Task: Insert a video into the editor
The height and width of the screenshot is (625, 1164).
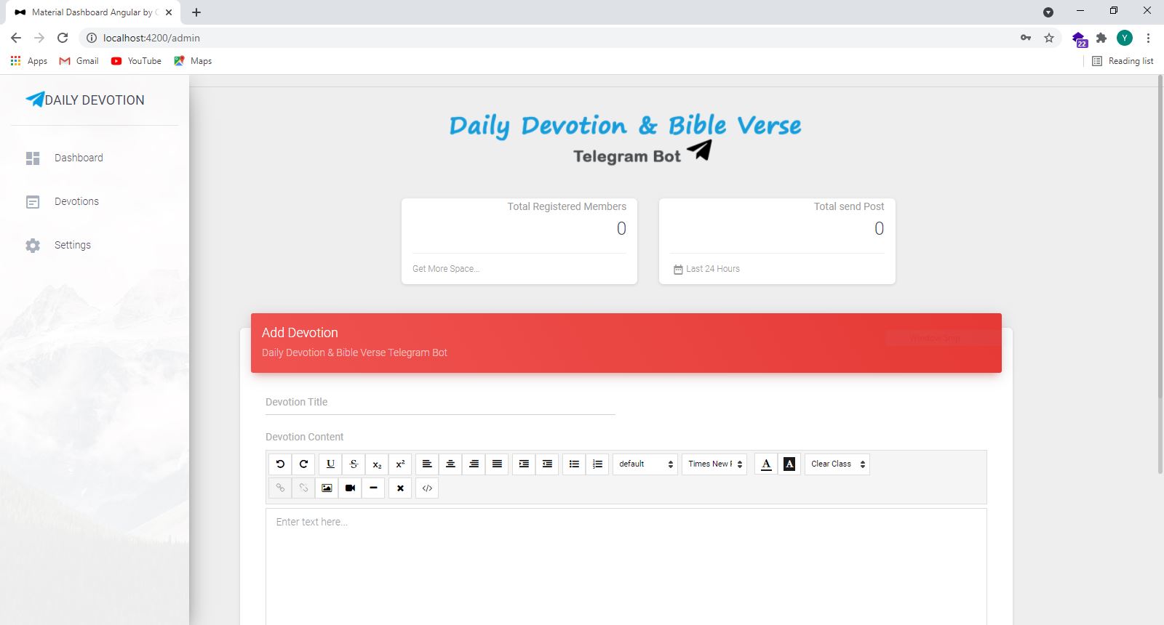Action: (350, 488)
